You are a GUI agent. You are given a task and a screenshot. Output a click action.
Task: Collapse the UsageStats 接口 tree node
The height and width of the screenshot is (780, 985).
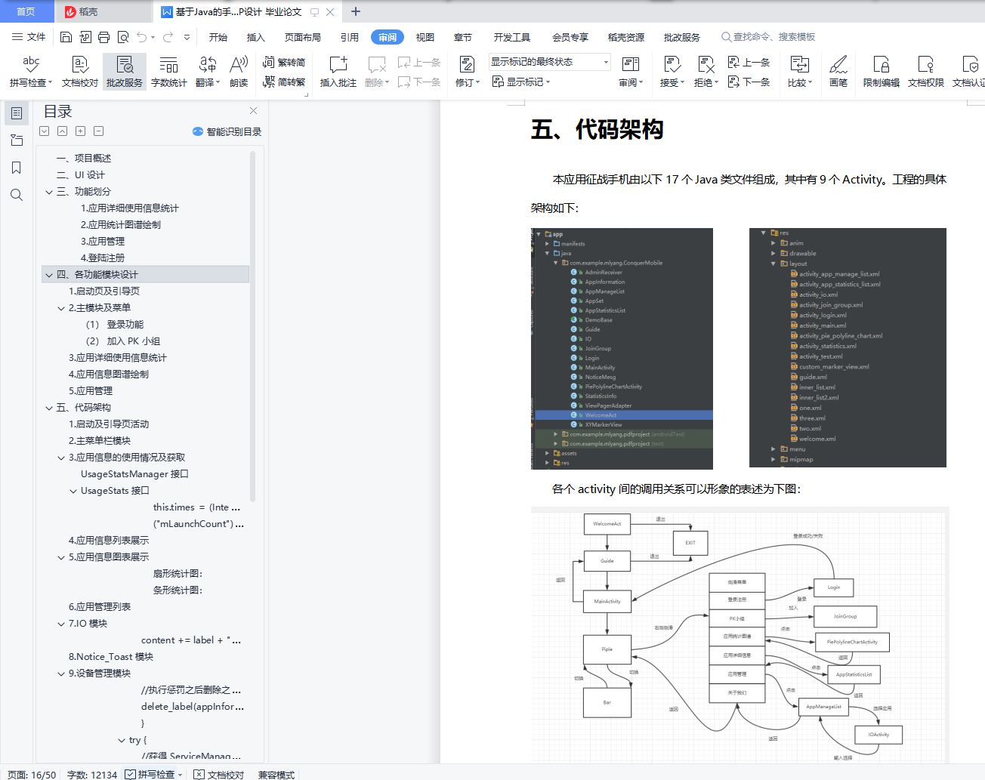pos(73,491)
